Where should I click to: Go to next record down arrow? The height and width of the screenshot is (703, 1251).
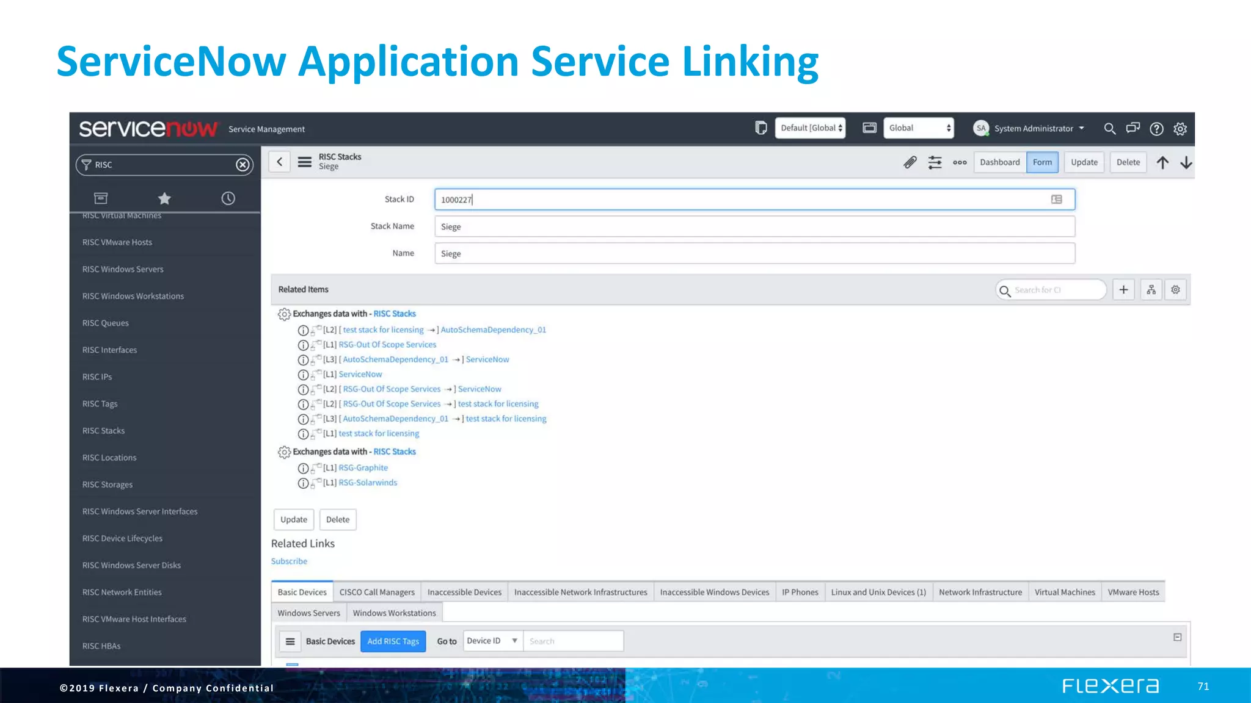click(1186, 162)
